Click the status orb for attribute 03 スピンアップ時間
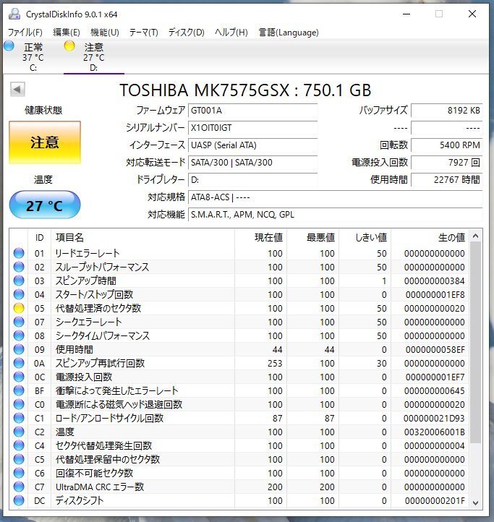The image size is (494, 522). point(19,281)
